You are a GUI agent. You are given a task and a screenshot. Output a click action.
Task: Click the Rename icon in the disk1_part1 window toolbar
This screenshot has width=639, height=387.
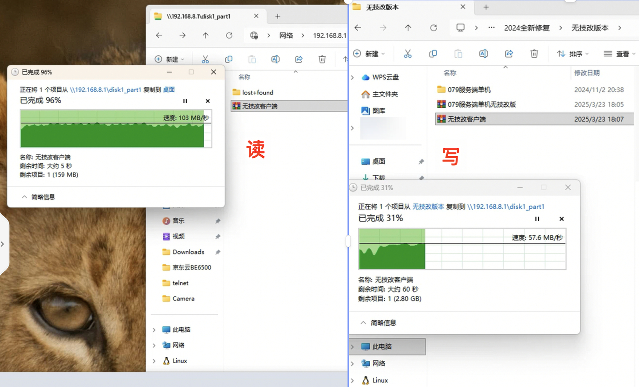pyautogui.click(x=275, y=59)
